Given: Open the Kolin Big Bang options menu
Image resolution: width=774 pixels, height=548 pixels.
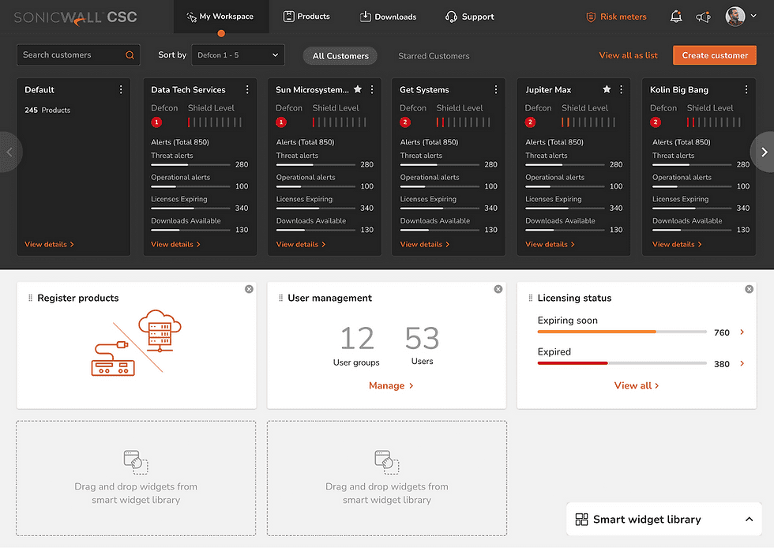Looking at the screenshot, I should (x=746, y=89).
